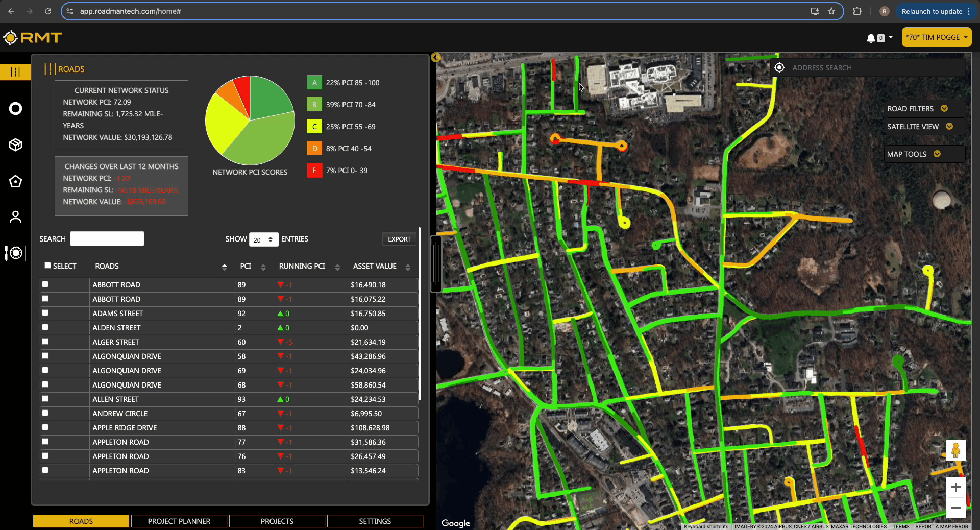Select the pentagon-shaped sidebar icon
Screen dimensions: 980x530
[15, 181]
